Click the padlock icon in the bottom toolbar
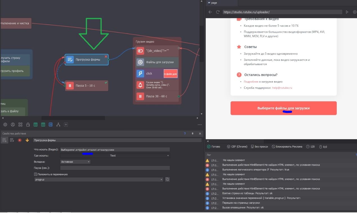 [28, 125]
